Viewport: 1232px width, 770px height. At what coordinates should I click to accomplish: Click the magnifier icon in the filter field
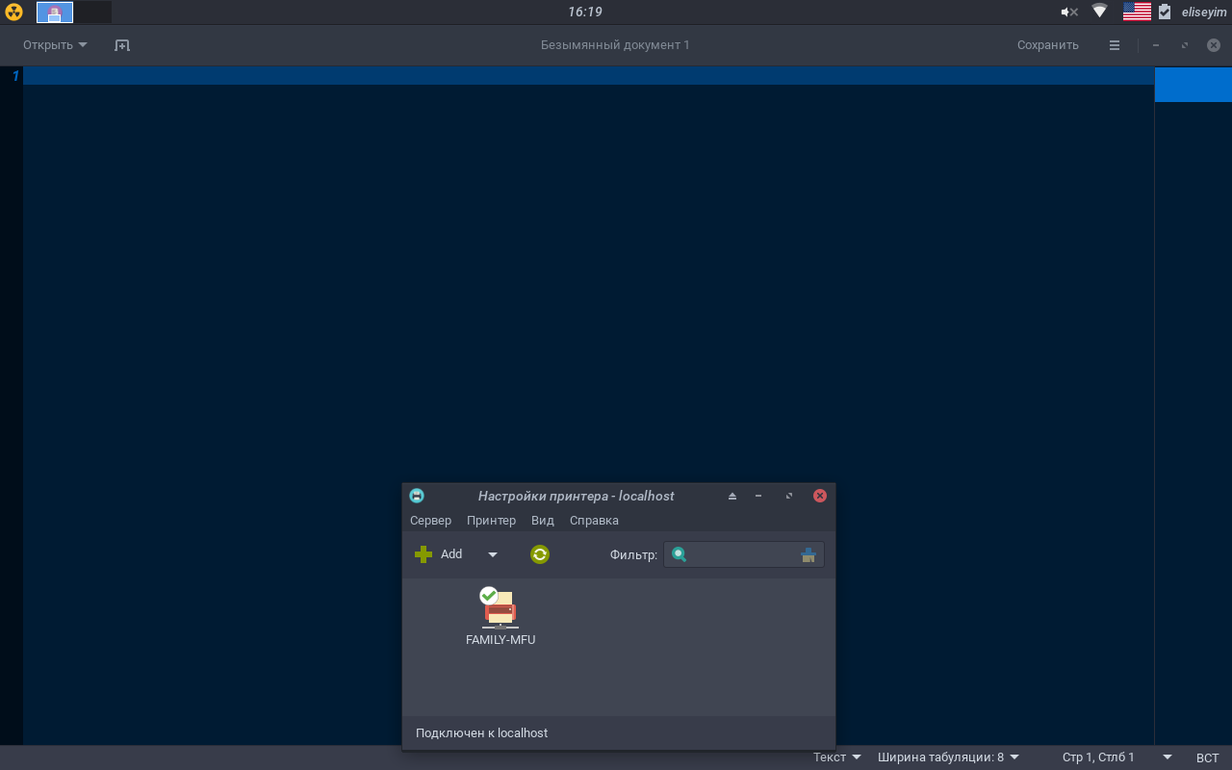(x=680, y=554)
